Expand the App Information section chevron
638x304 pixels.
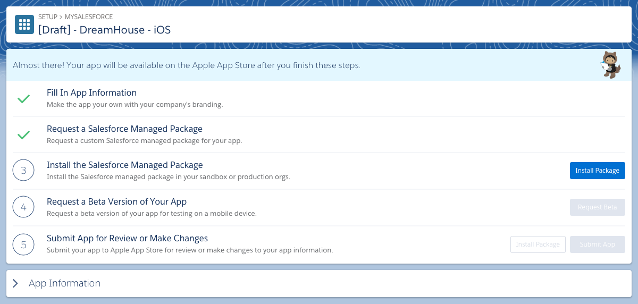(x=15, y=283)
